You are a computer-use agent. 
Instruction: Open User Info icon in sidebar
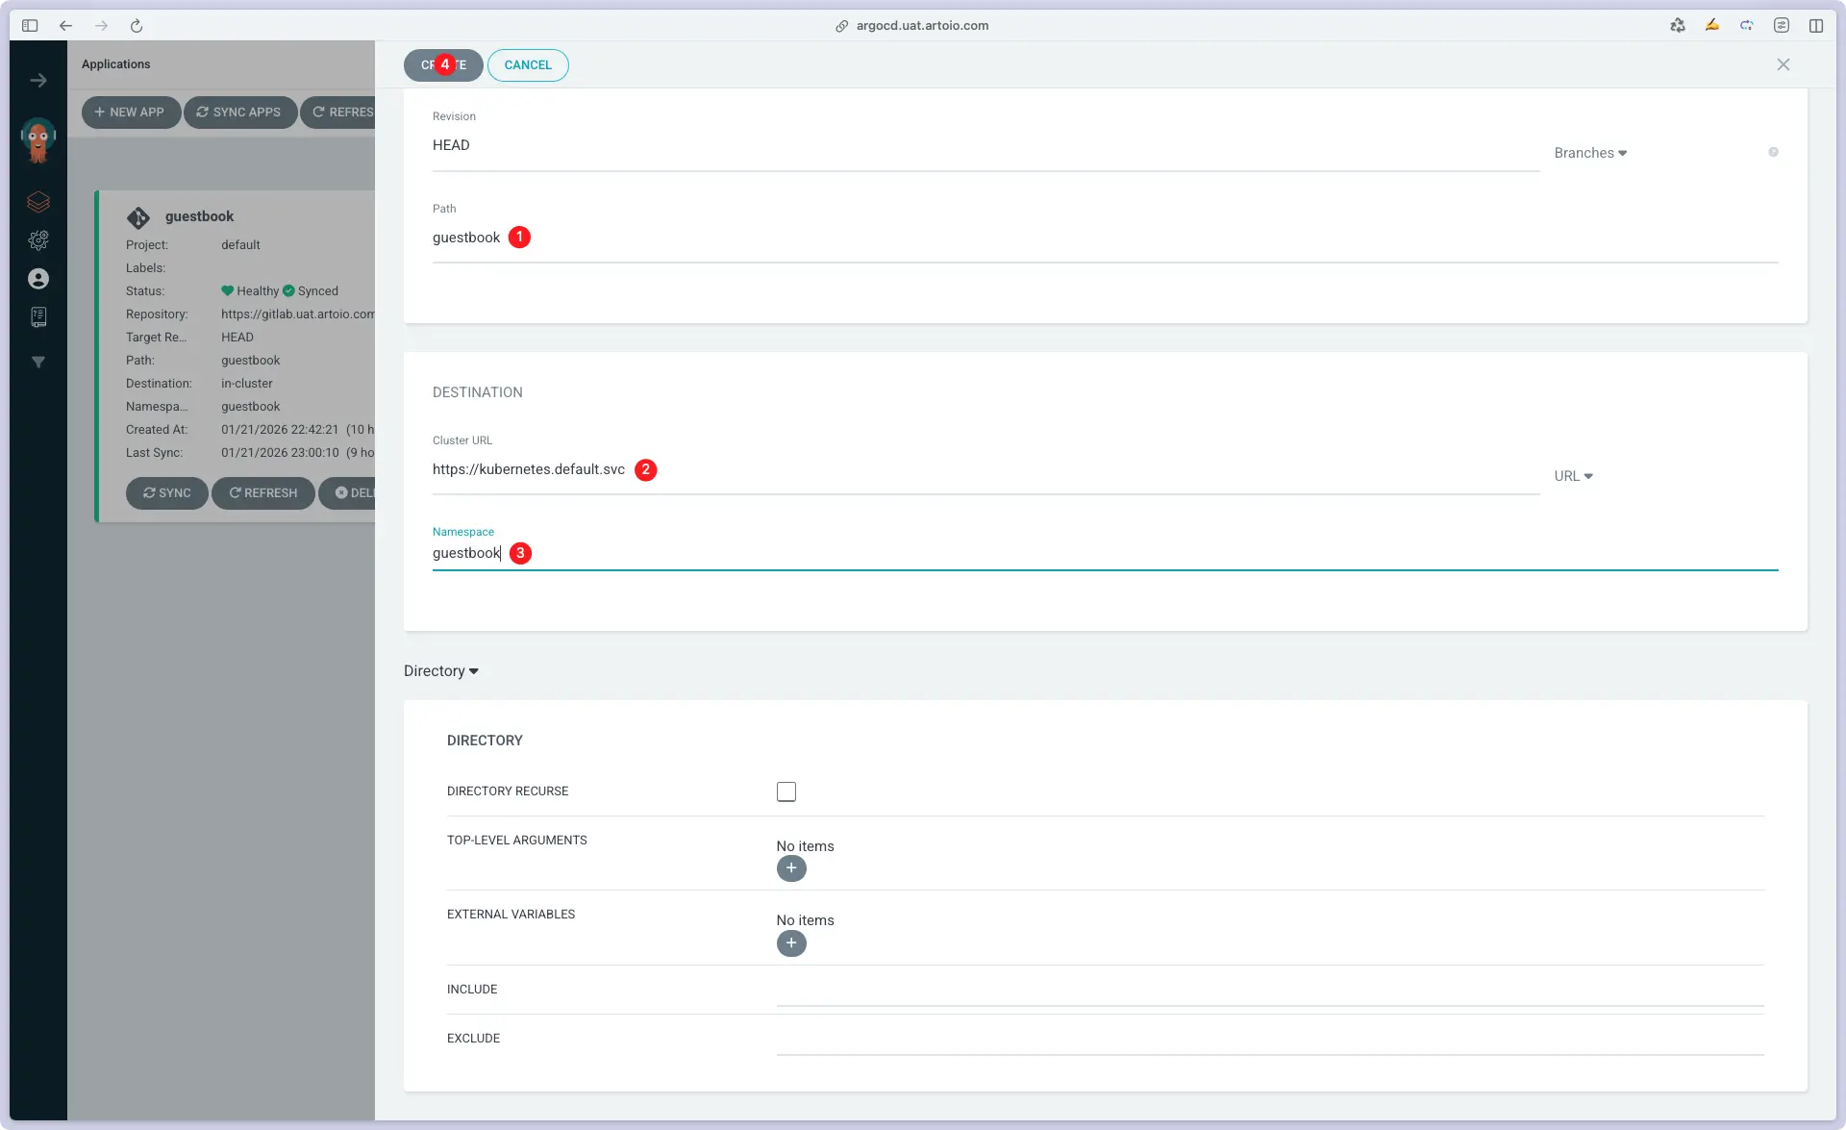click(x=38, y=279)
